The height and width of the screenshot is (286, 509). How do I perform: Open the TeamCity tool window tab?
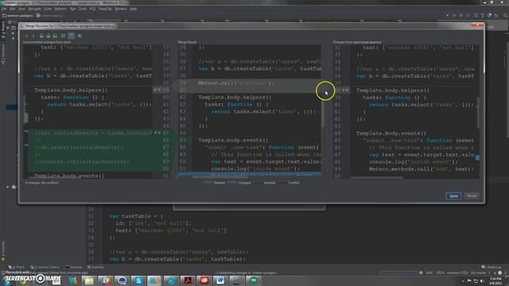click(x=95, y=267)
